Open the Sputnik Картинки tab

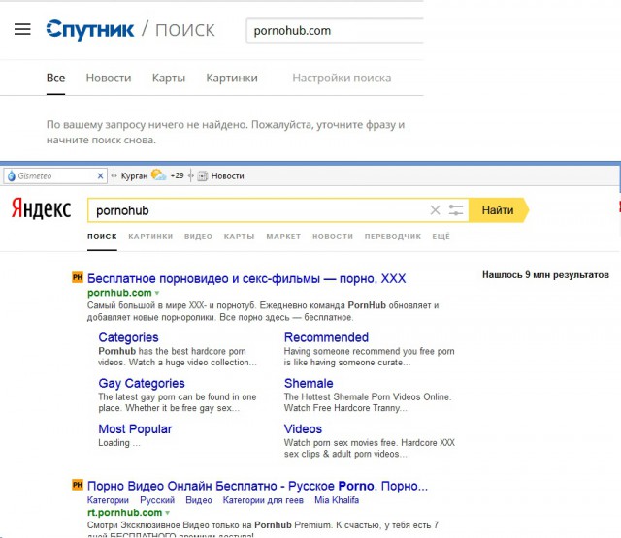pyautogui.click(x=232, y=78)
